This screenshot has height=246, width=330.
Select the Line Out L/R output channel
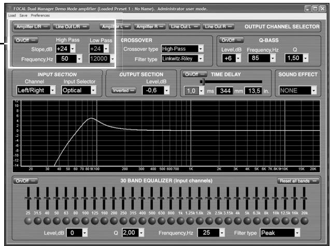71,27
